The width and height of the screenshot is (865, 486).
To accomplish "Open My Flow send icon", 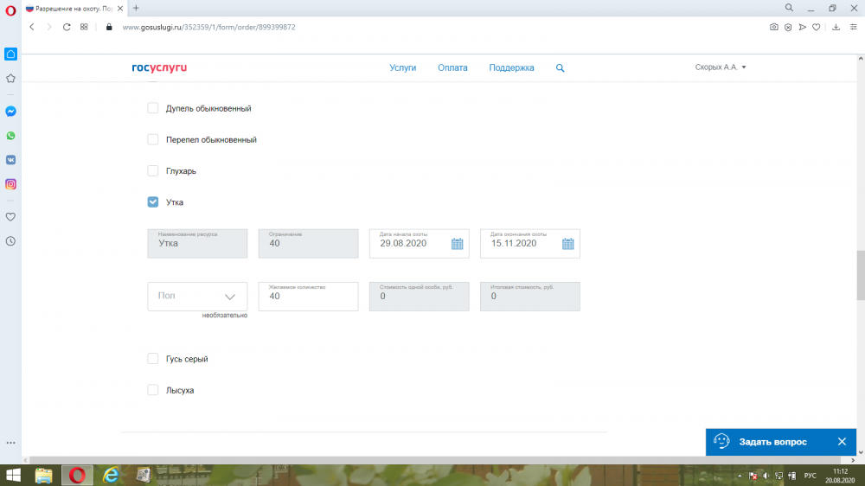I will click(x=803, y=27).
